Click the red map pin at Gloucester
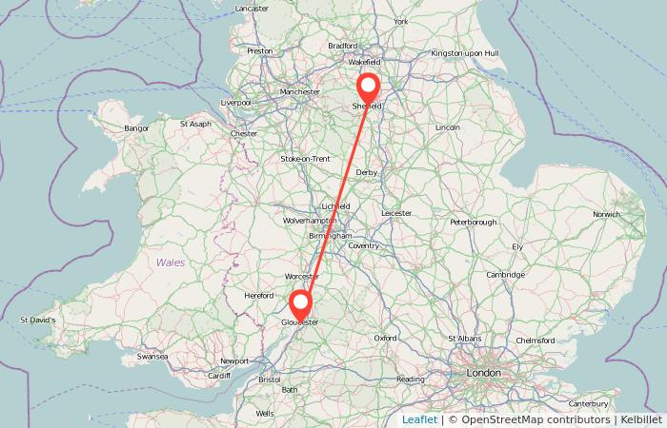The height and width of the screenshot is (428, 667). pyautogui.click(x=301, y=304)
